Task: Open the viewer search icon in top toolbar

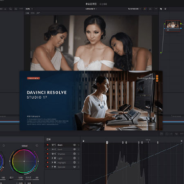Action: coord(11,9)
